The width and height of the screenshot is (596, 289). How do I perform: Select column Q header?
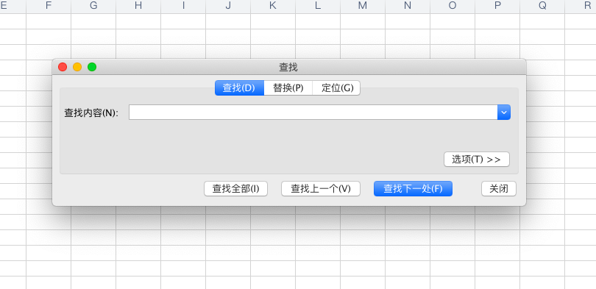pos(542,6)
